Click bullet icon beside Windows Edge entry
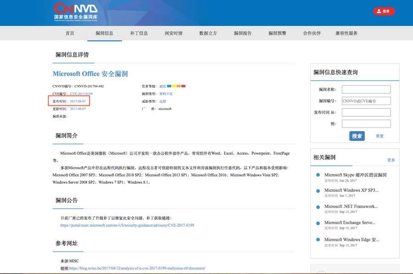 [318, 240]
